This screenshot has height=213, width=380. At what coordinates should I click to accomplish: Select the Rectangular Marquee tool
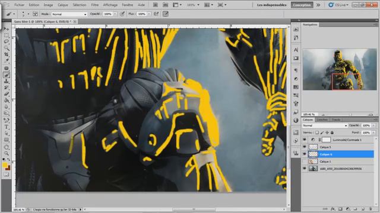(x=7, y=35)
